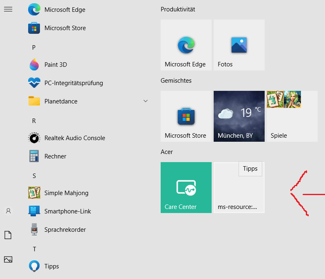Open the Acer Care Center tile
The width and height of the screenshot is (325, 279).
click(186, 187)
